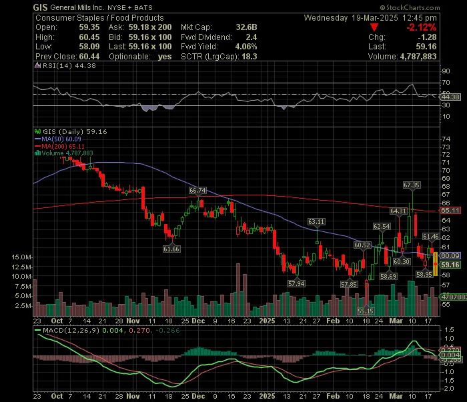Click the Mkt Cap 32.6B value
Viewport: 467px width, 402px height.
(246, 27)
